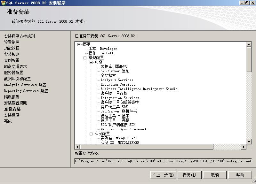Close the SQL Server setup window

(x=252, y=3)
